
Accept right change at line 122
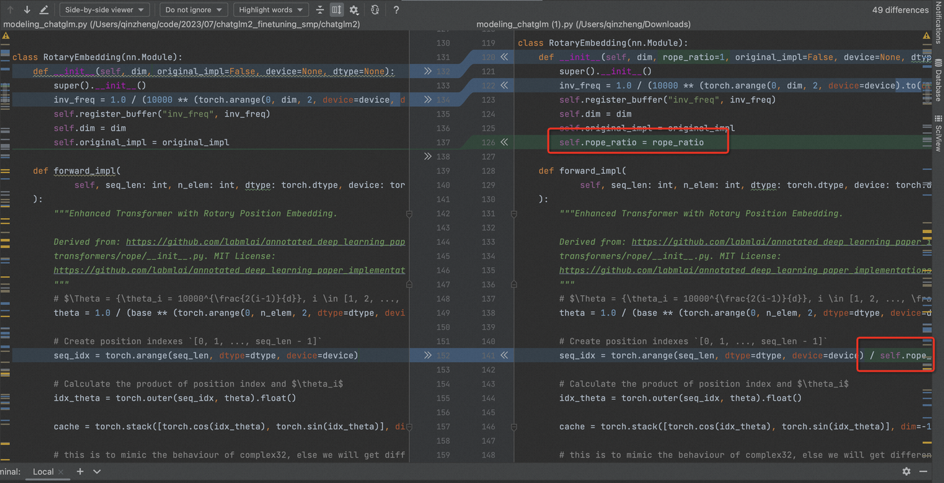(504, 85)
